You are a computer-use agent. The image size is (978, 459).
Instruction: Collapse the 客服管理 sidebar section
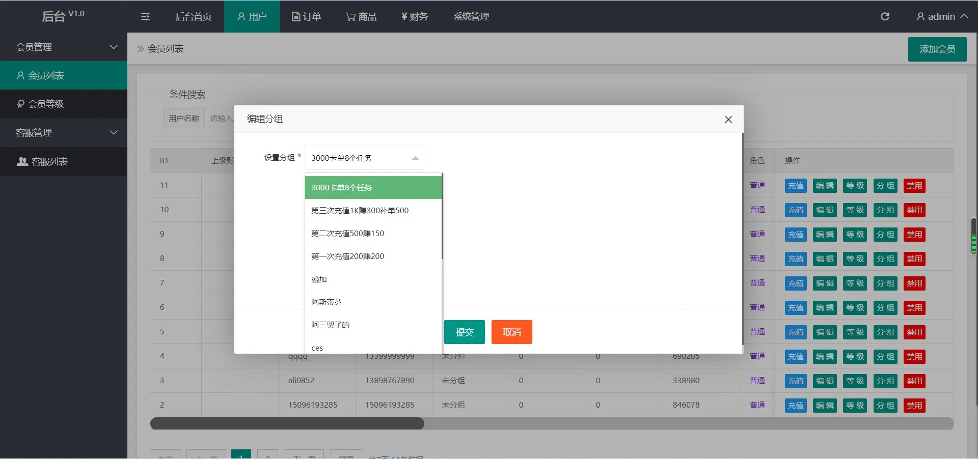[x=114, y=132]
